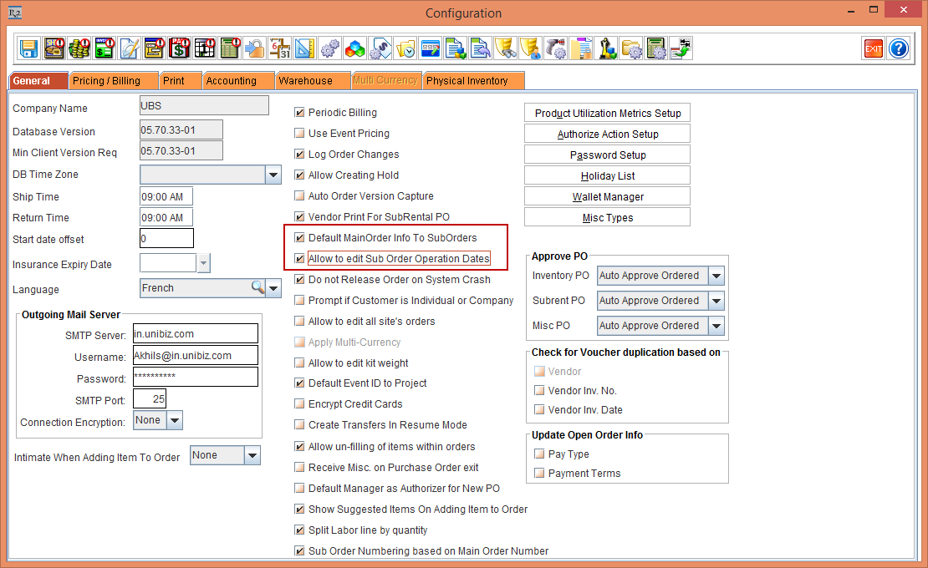Open the Warehouse tab

(x=305, y=81)
